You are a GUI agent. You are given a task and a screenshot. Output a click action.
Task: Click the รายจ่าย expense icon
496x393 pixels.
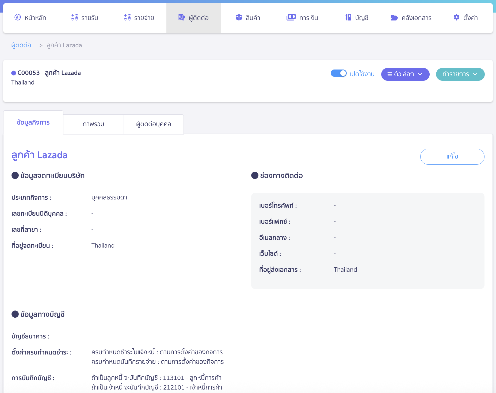pos(127,18)
